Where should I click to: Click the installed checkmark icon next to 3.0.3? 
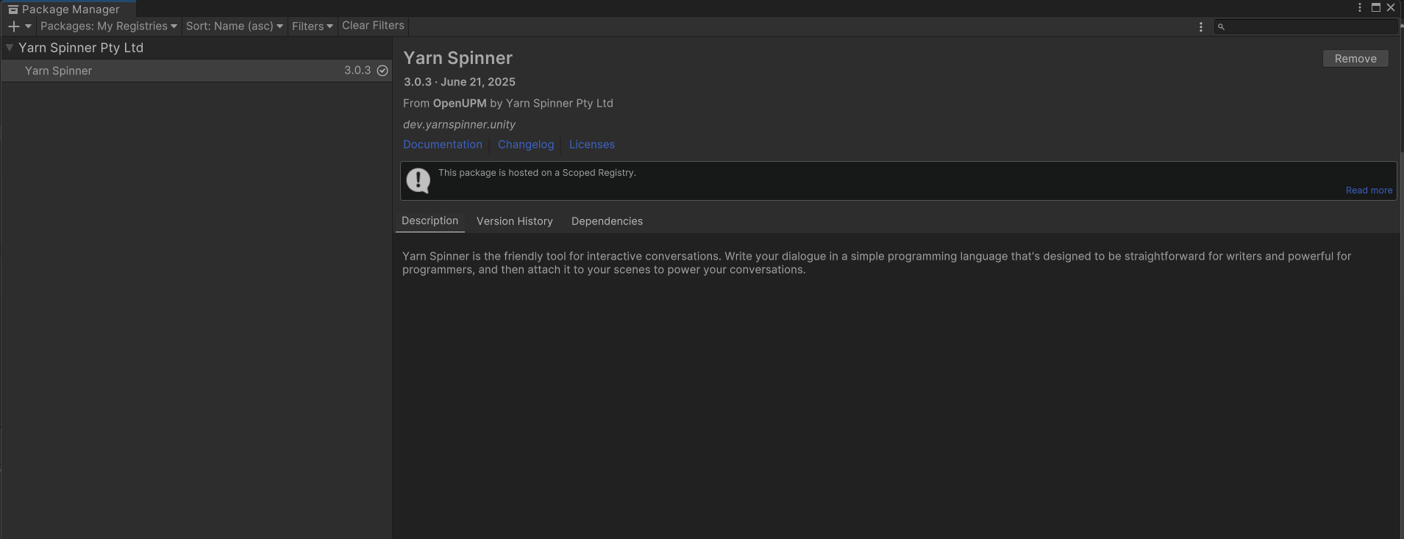click(x=382, y=71)
